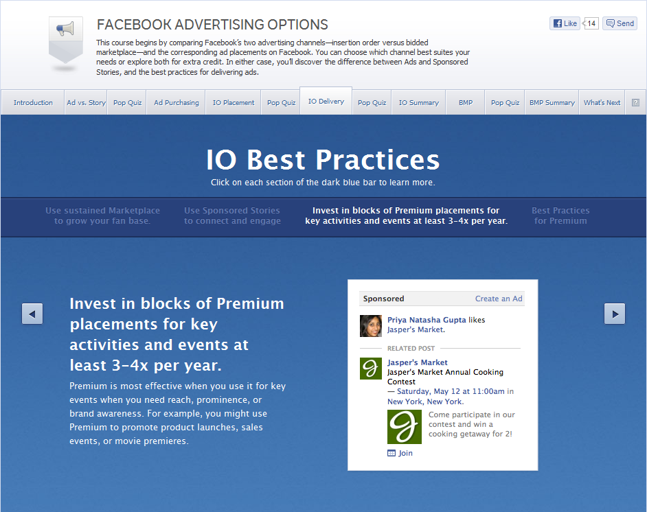Image resolution: width=647 pixels, height=512 pixels.
Task: Click Priya Natasha Gupta's profile photo
Action: pyautogui.click(x=370, y=326)
